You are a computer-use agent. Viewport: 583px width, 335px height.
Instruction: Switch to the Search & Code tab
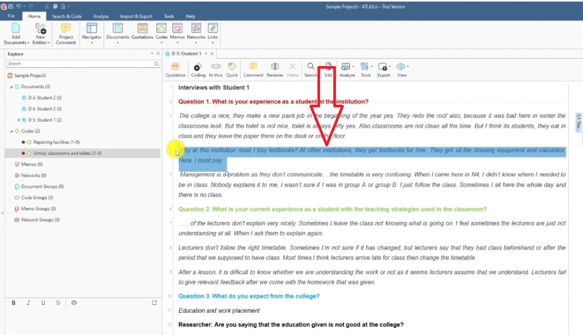[x=67, y=16]
